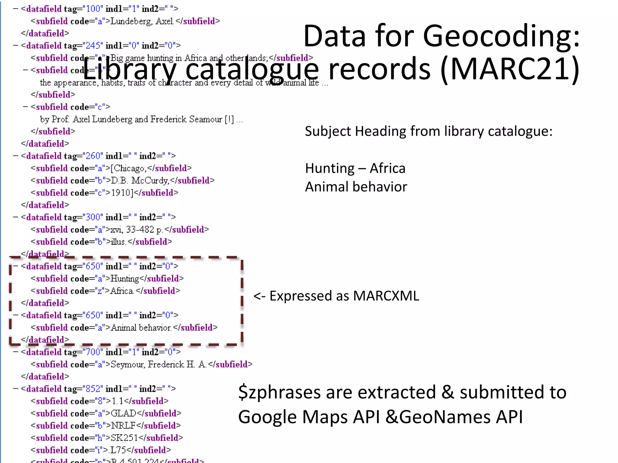This screenshot has height=463, width=618.
Task: Collapse the datafield tag 700 node
Action: tap(16, 352)
